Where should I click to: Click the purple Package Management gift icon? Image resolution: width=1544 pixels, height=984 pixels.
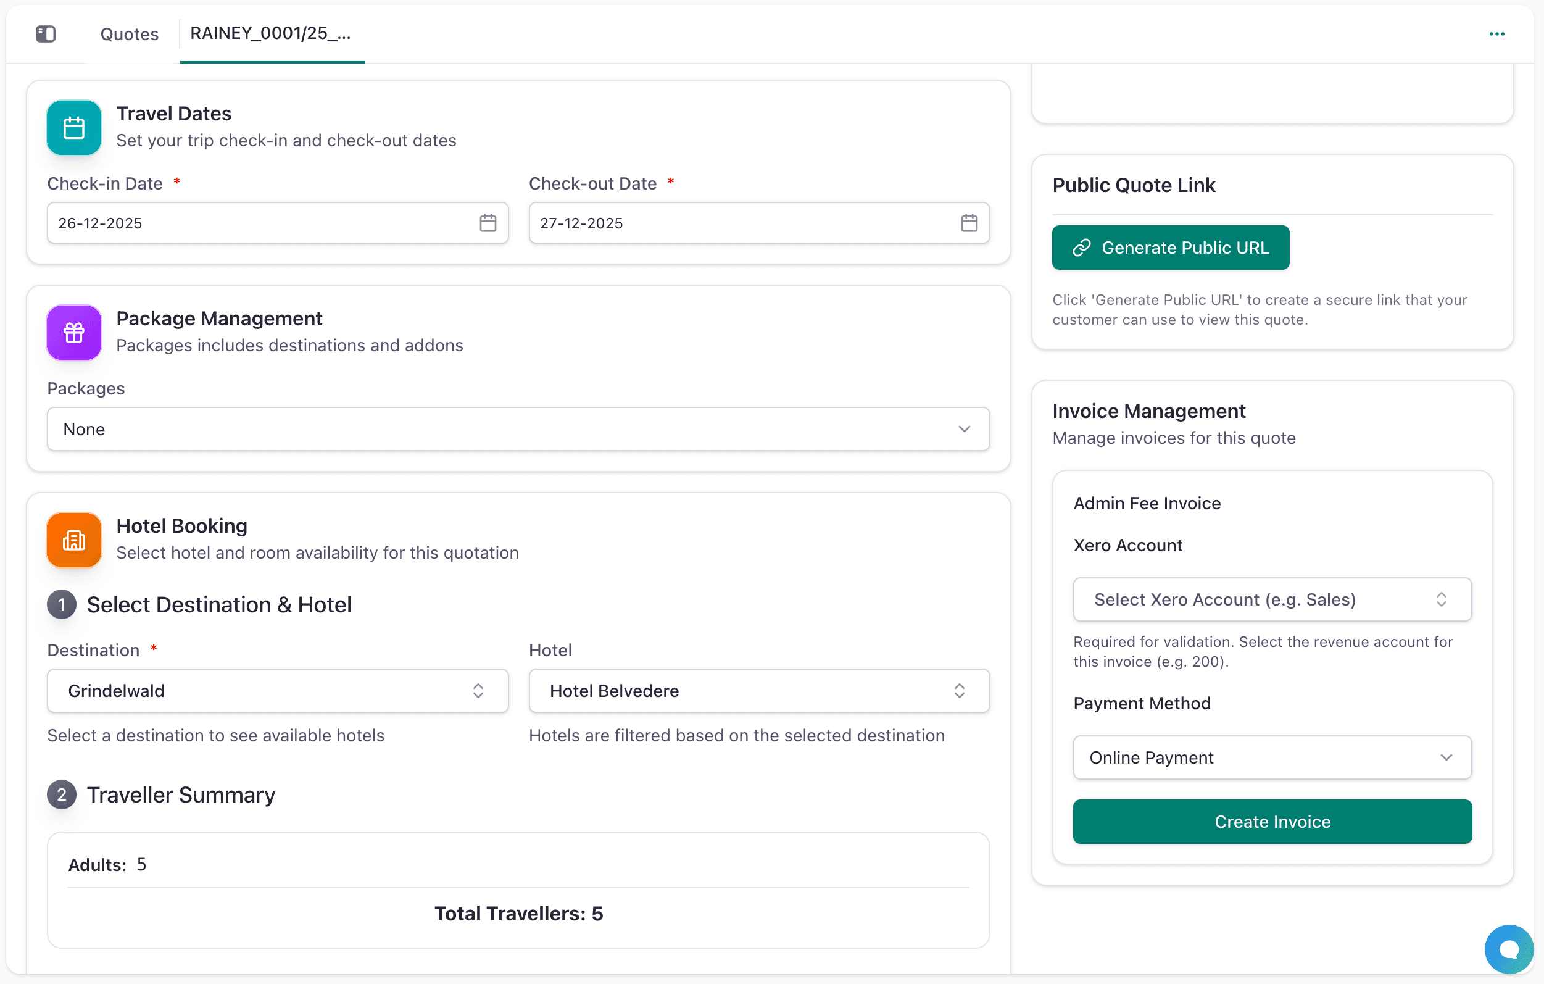[x=73, y=332]
